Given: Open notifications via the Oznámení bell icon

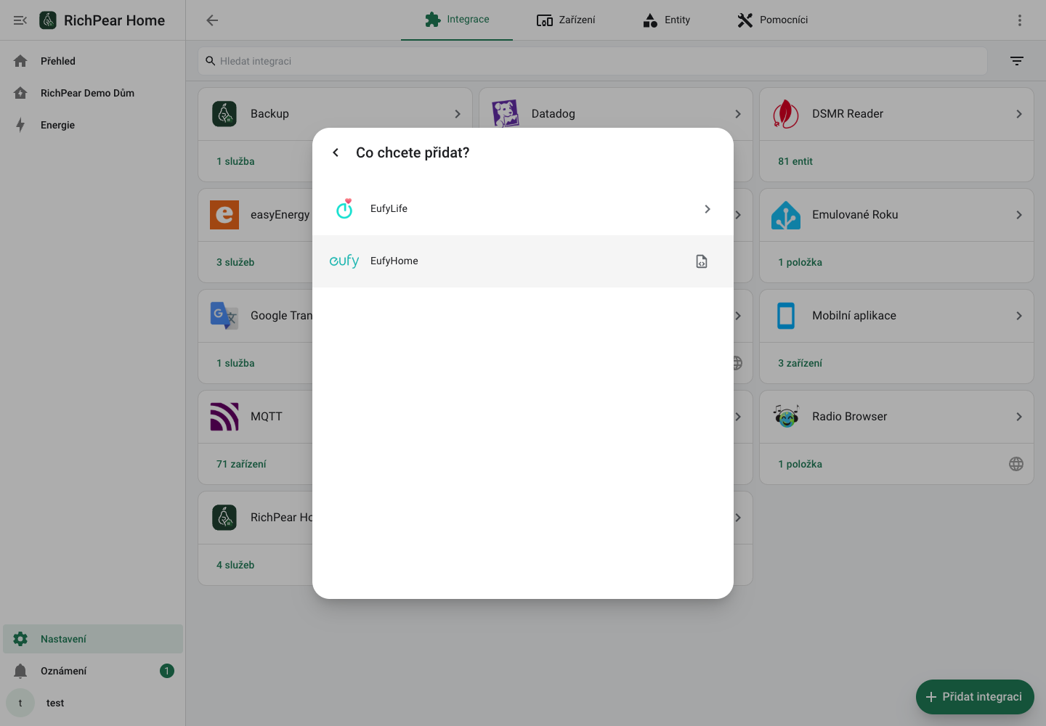Looking at the screenshot, I should coord(20,671).
